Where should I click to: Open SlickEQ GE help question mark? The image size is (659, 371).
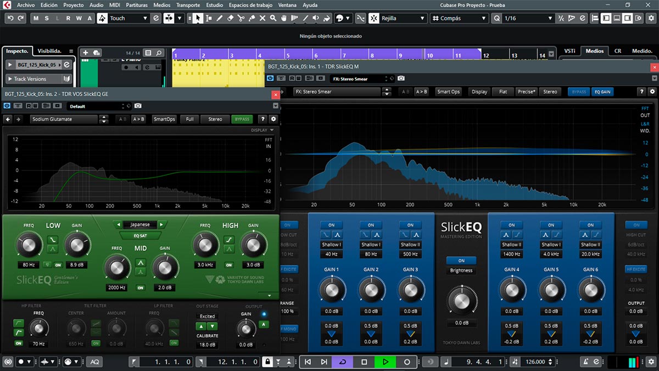click(x=263, y=119)
